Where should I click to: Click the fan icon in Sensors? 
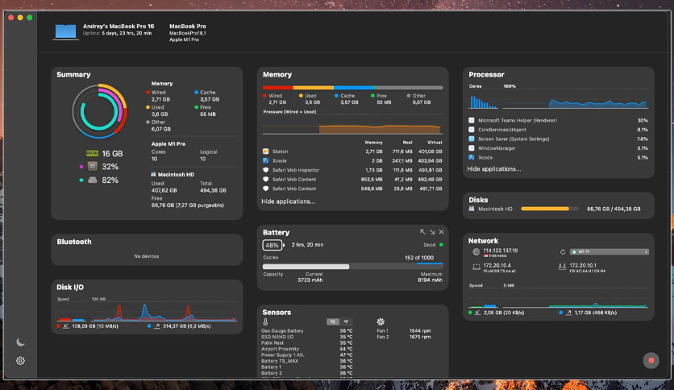[x=381, y=322]
